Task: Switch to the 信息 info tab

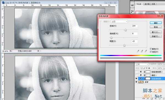Action: [x=153, y=4]
